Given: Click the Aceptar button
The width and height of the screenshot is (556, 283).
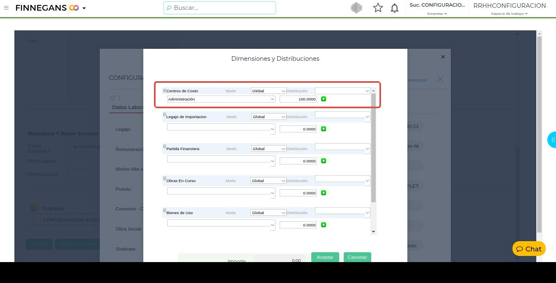Looking at the screenshot, I should coord(325,257).
